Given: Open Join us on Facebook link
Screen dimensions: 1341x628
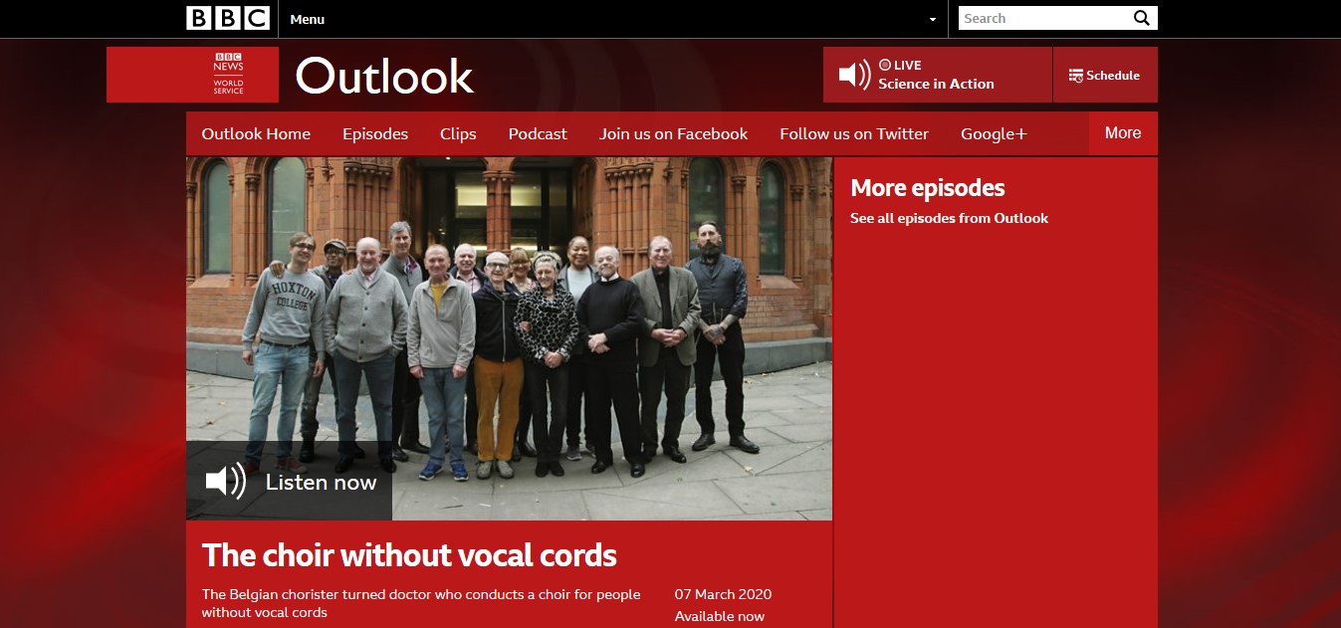Looking at the screenshot, I should [x=673, y=133].
